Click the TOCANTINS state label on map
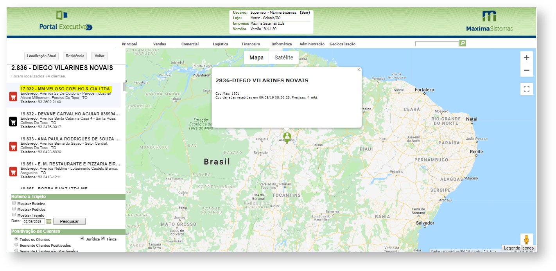Screen dimensions: 556x271 [286, 195]
